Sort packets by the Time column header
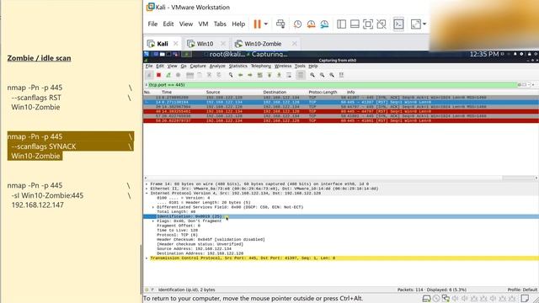Screen dimensions: 539x303 (167, 92)
